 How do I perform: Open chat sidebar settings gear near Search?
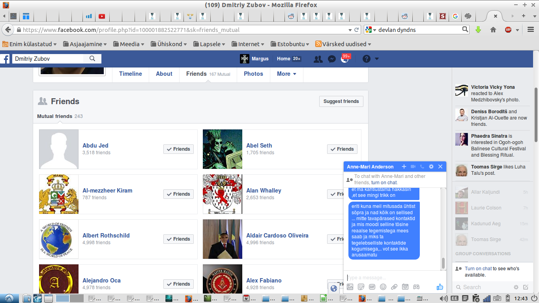pos(516,287)
